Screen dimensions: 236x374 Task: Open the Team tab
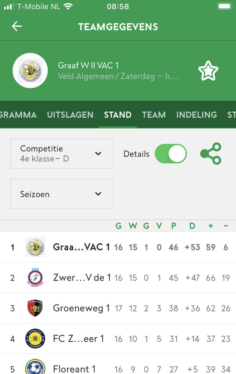coord(154,115)
